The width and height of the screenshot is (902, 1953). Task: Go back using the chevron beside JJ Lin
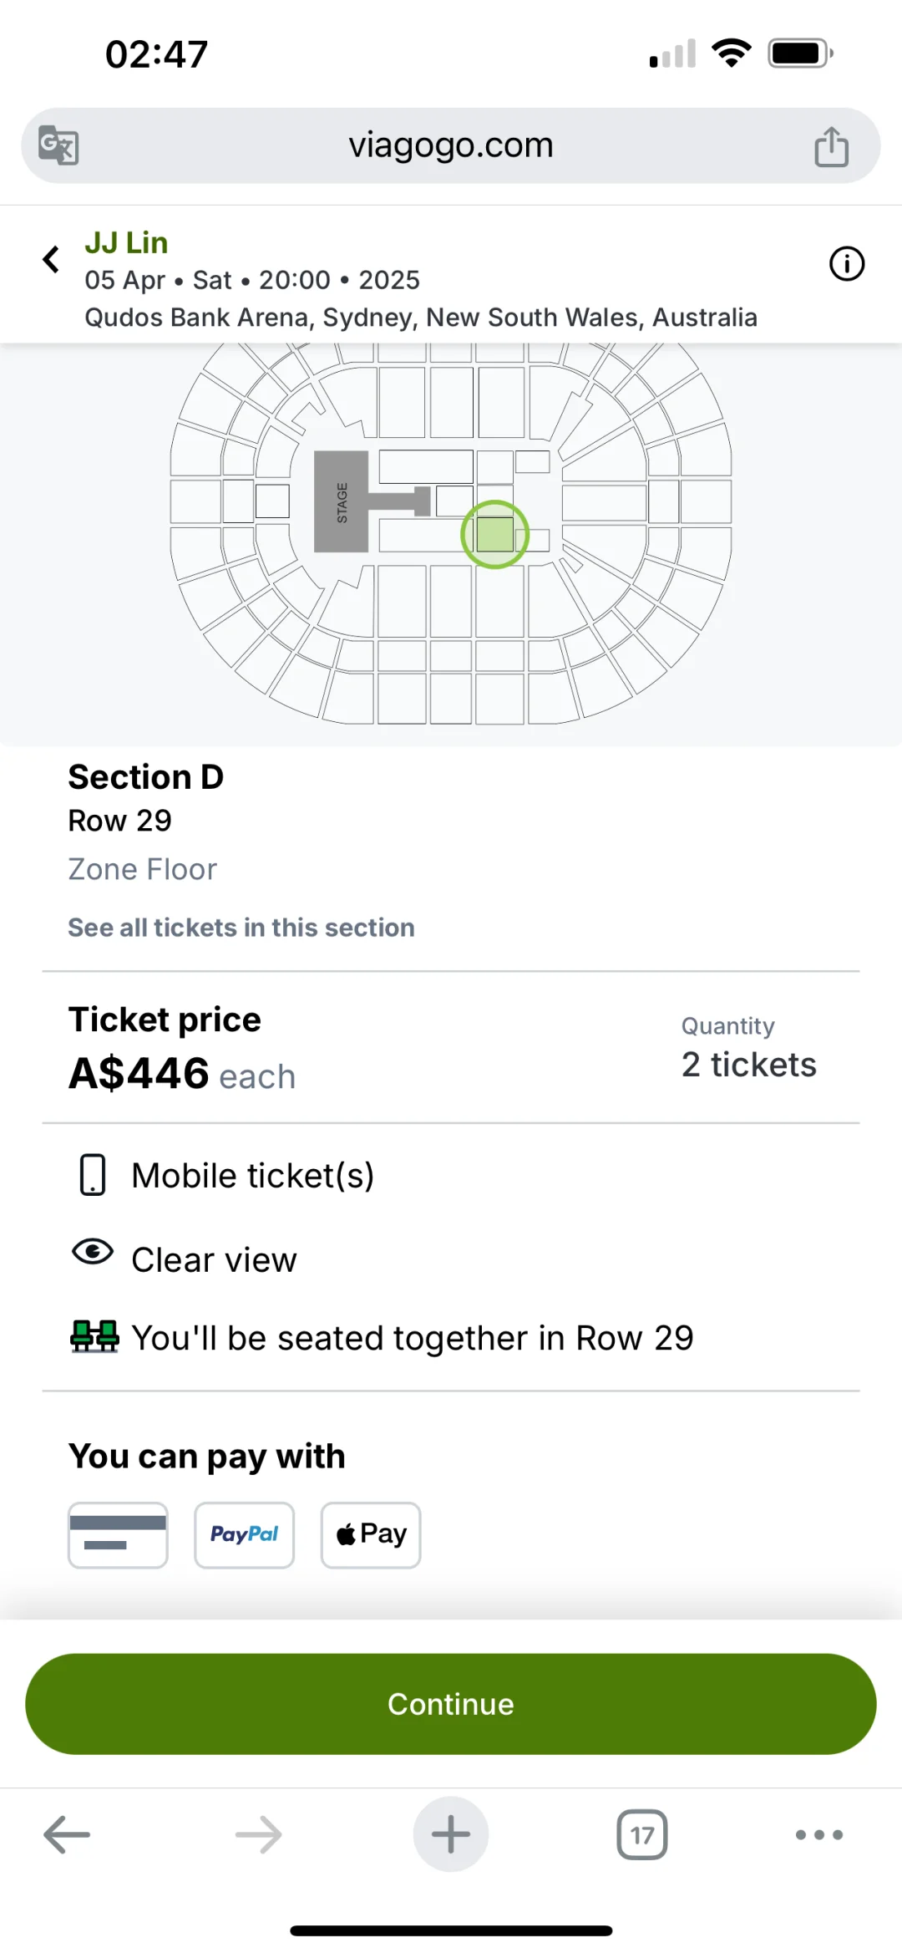(x=51, y=260)
